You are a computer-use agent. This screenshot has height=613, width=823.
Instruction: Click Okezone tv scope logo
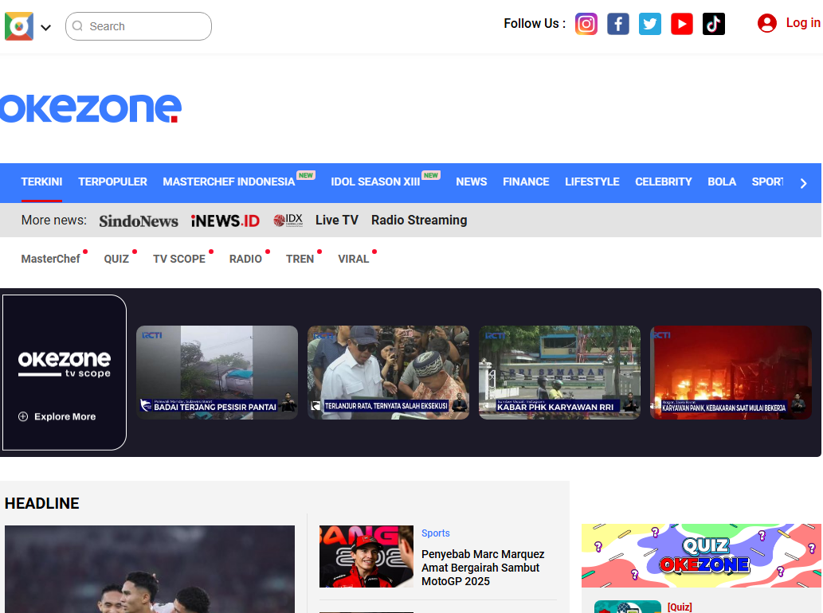[x=65, y=364]
